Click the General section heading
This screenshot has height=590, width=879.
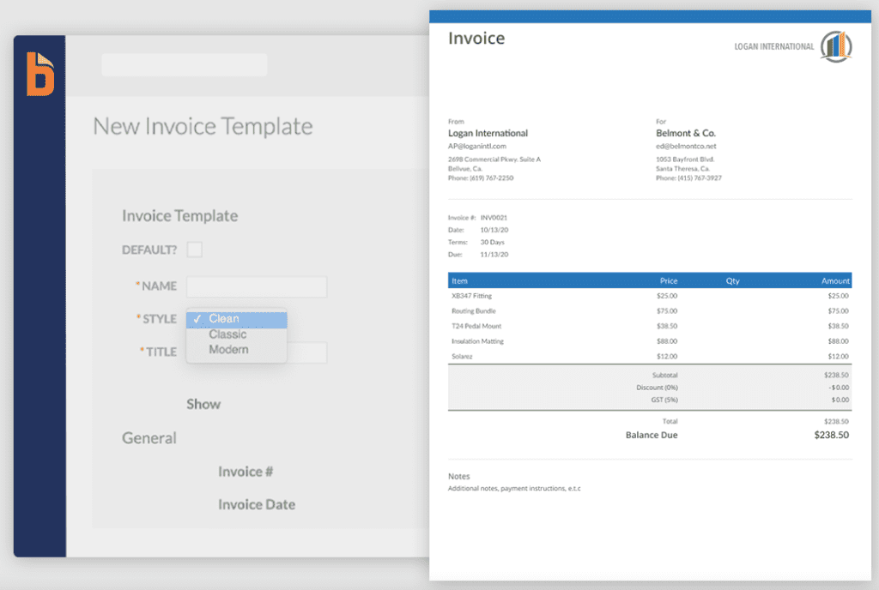point(149,438)
